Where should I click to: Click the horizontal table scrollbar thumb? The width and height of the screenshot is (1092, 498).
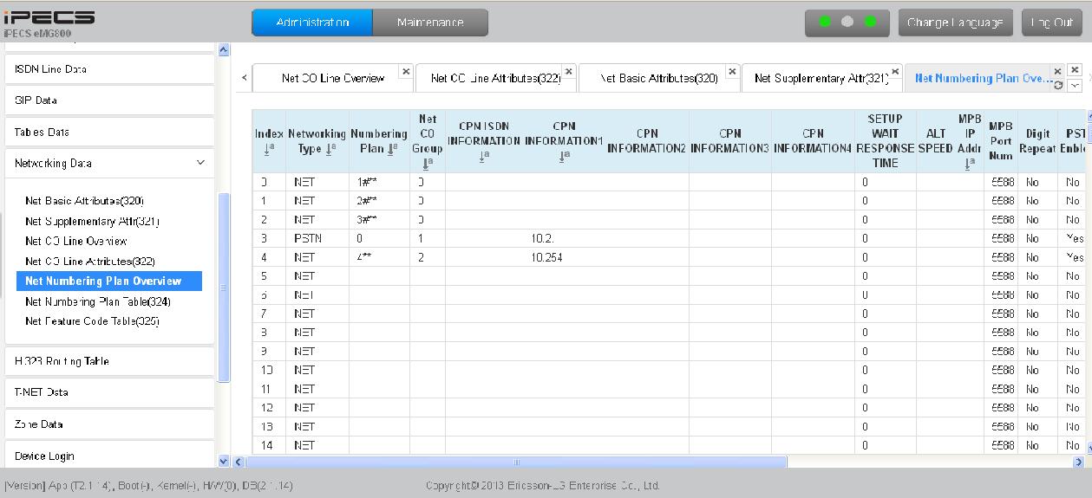(x=517, y=462)
